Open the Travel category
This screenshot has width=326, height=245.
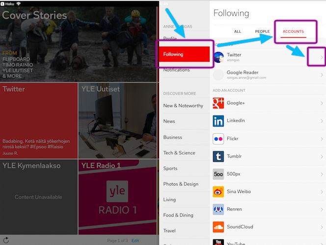(x=169, y=231)
